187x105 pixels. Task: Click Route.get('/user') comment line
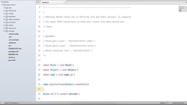tap(69, 41)
